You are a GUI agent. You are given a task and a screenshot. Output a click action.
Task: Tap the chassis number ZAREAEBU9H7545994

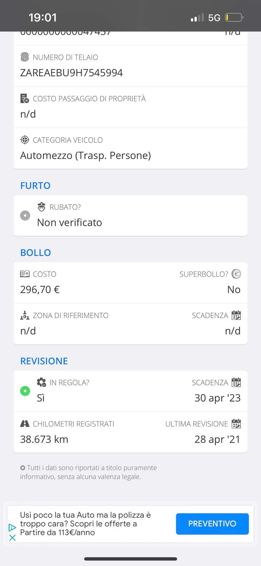click(x=71, y=73)
